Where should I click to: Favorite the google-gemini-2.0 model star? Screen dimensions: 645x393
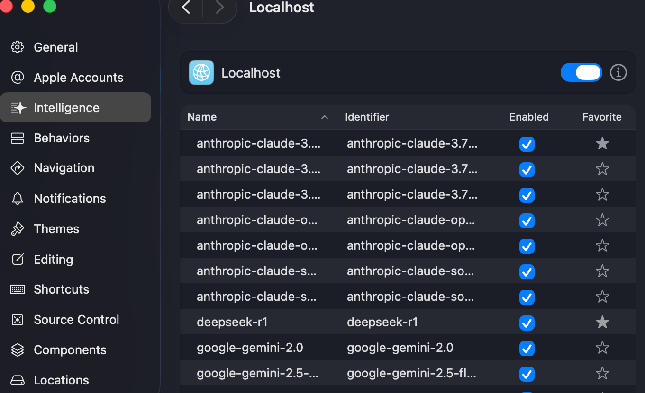[x=602, y=348]
